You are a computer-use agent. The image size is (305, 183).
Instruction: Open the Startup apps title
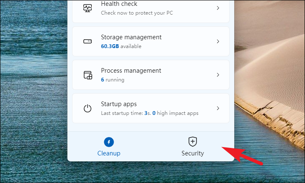coord(119,104)
